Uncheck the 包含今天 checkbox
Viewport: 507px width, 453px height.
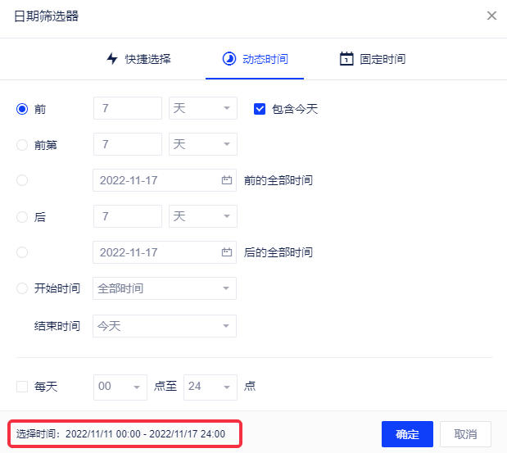coord(260,108)
